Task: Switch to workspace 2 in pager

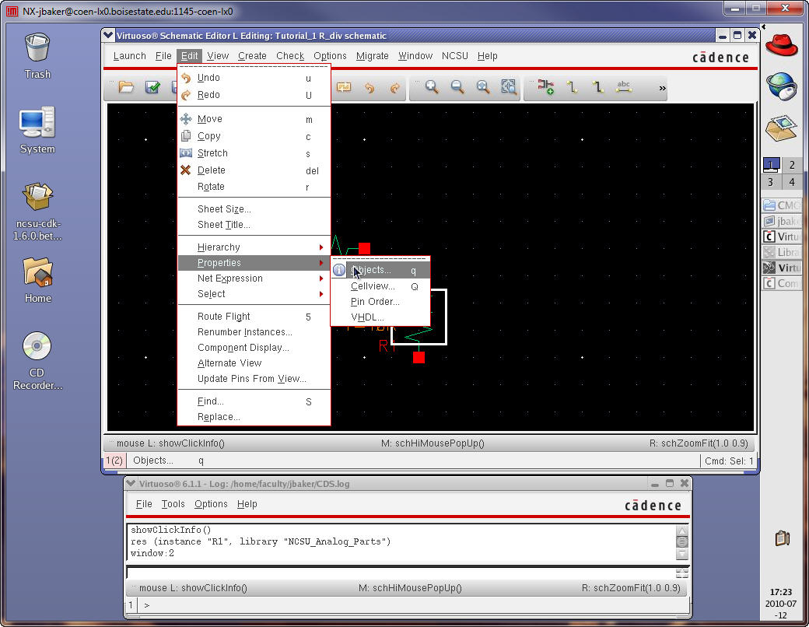Action: coord(792,165)
